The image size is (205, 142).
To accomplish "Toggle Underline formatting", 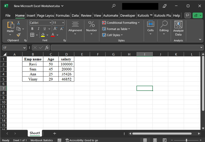I will point(45,29).
